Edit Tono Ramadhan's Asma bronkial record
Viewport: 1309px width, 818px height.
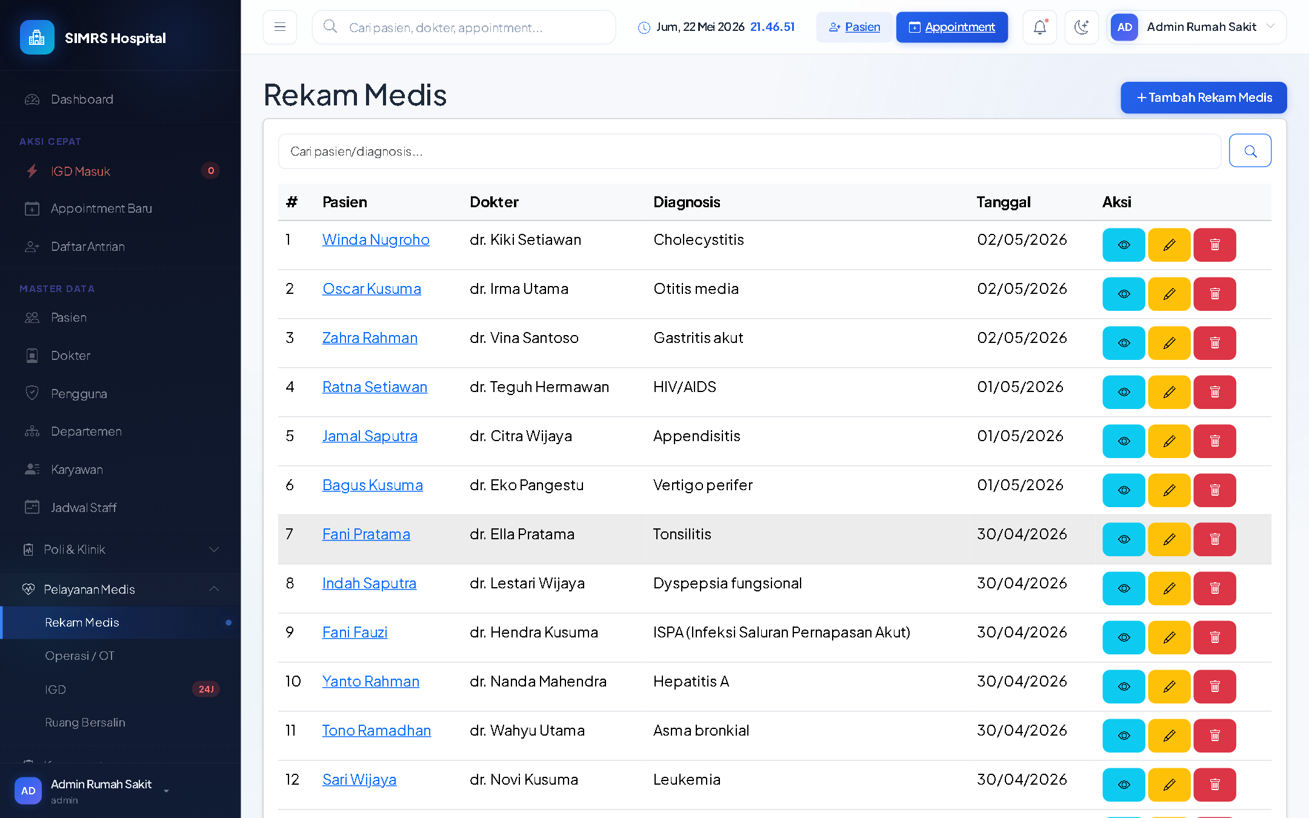coord(1169,736)
